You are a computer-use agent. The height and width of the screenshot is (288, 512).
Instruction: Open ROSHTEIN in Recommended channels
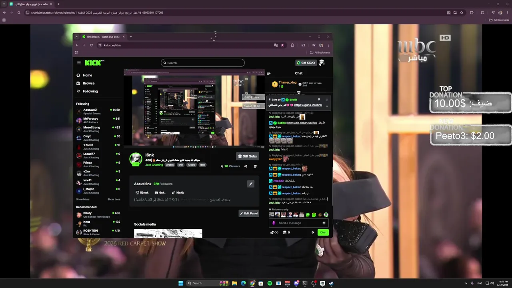click(x=98, y=232)
